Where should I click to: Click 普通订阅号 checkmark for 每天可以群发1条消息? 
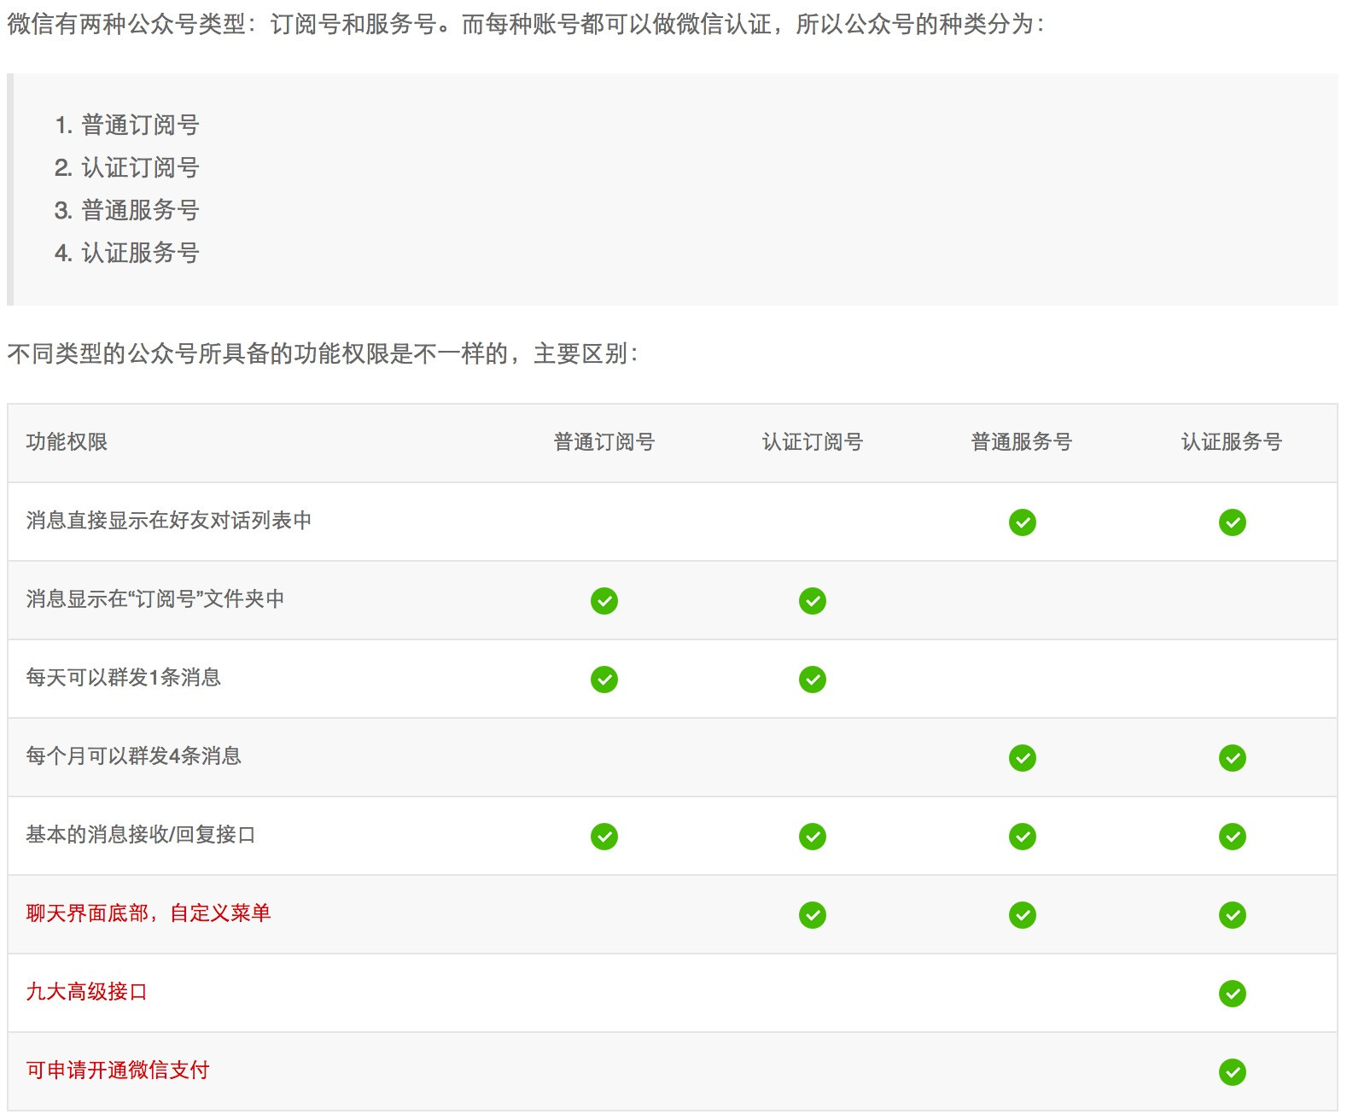[604, 680]
